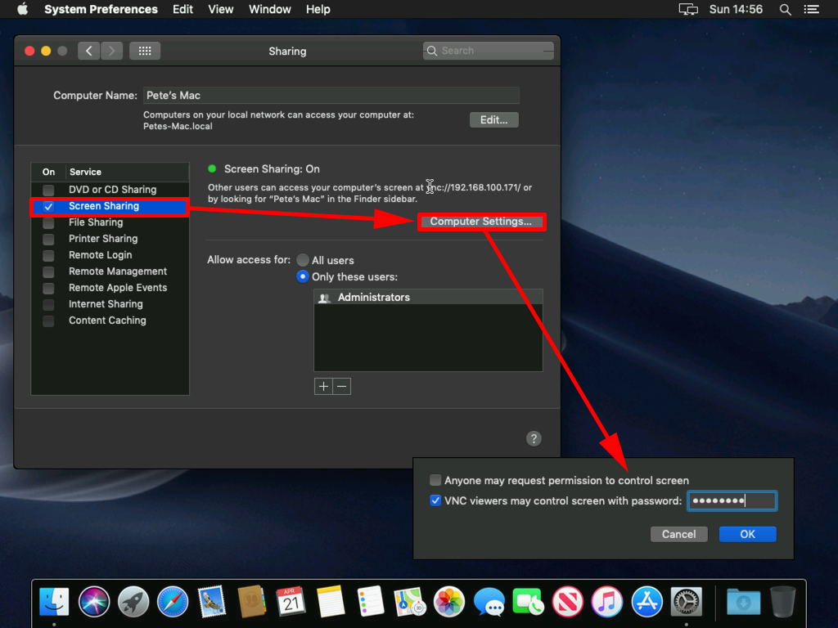Screen dimensions: 838x628
Task: Open Sharing help question mark
Action: click(x=534, y=438)
